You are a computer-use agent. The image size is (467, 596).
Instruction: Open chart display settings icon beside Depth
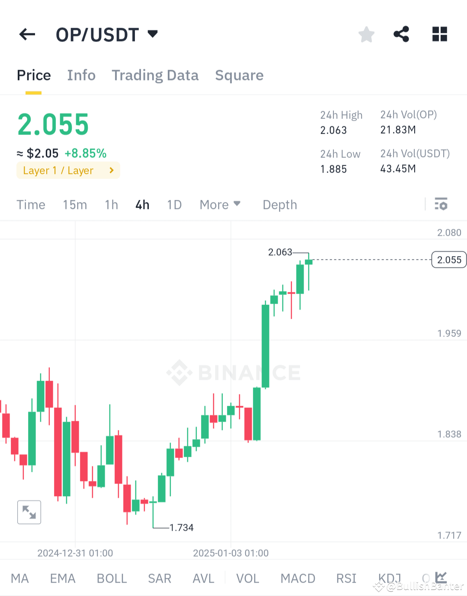441,204
